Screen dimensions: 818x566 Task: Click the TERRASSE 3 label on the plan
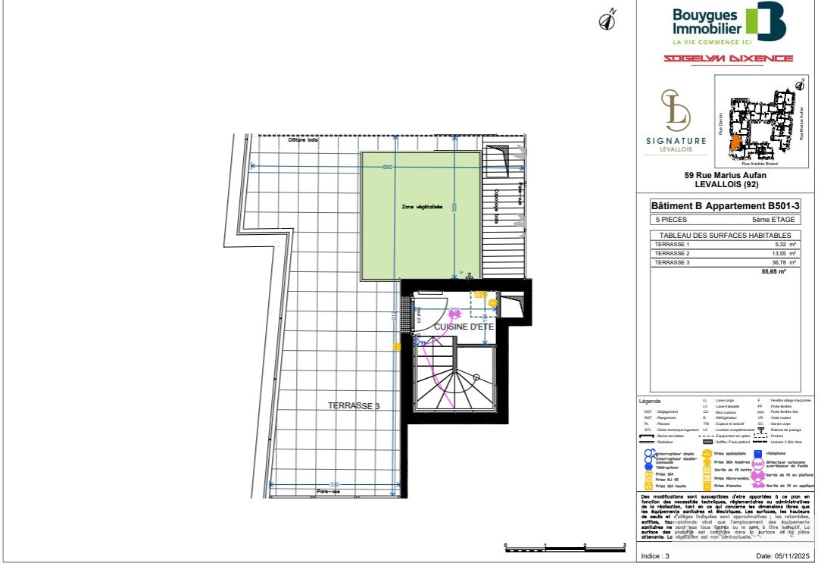tap(354, 406)
